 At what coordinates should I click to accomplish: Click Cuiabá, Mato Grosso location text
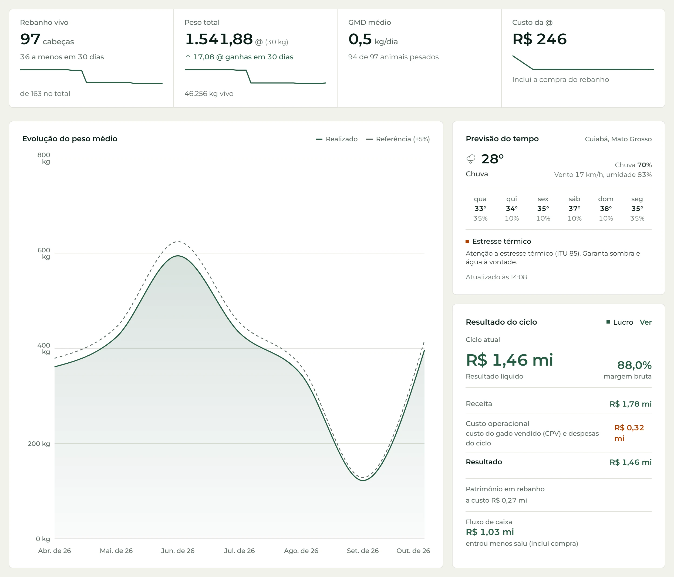(618, 139)
